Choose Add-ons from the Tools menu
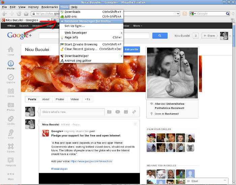 [x=91, y=17]
